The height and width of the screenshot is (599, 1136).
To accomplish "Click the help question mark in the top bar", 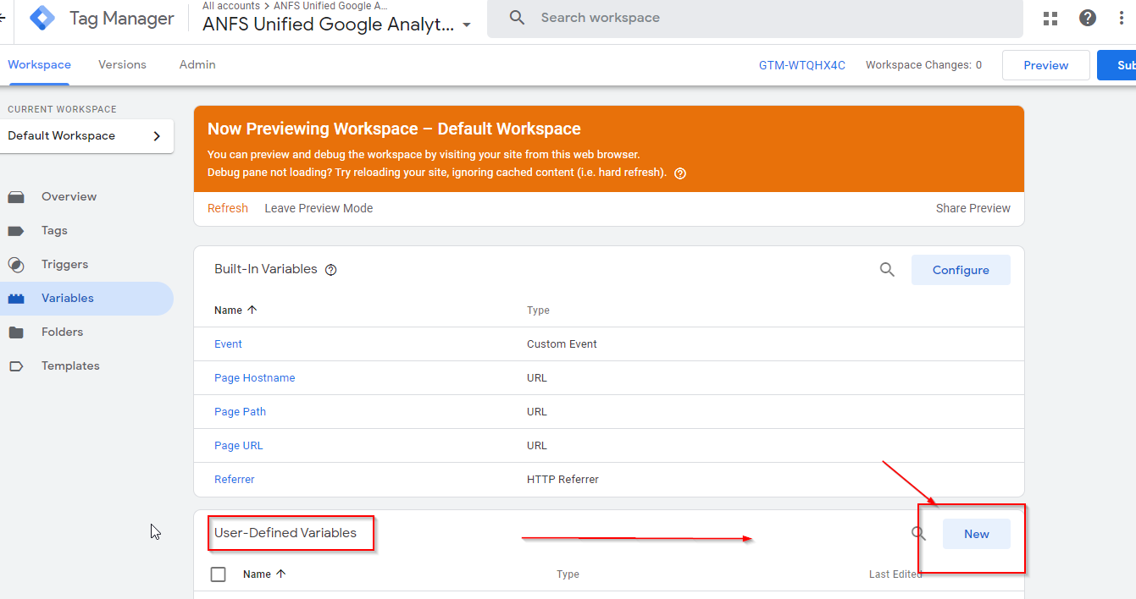I will pyautogui.click(x=1087, y=17).
